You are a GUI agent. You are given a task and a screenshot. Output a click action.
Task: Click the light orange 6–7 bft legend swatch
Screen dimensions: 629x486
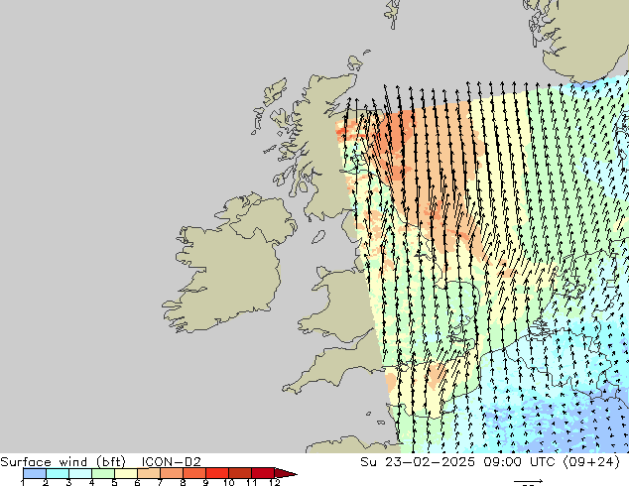click(149, 473)
